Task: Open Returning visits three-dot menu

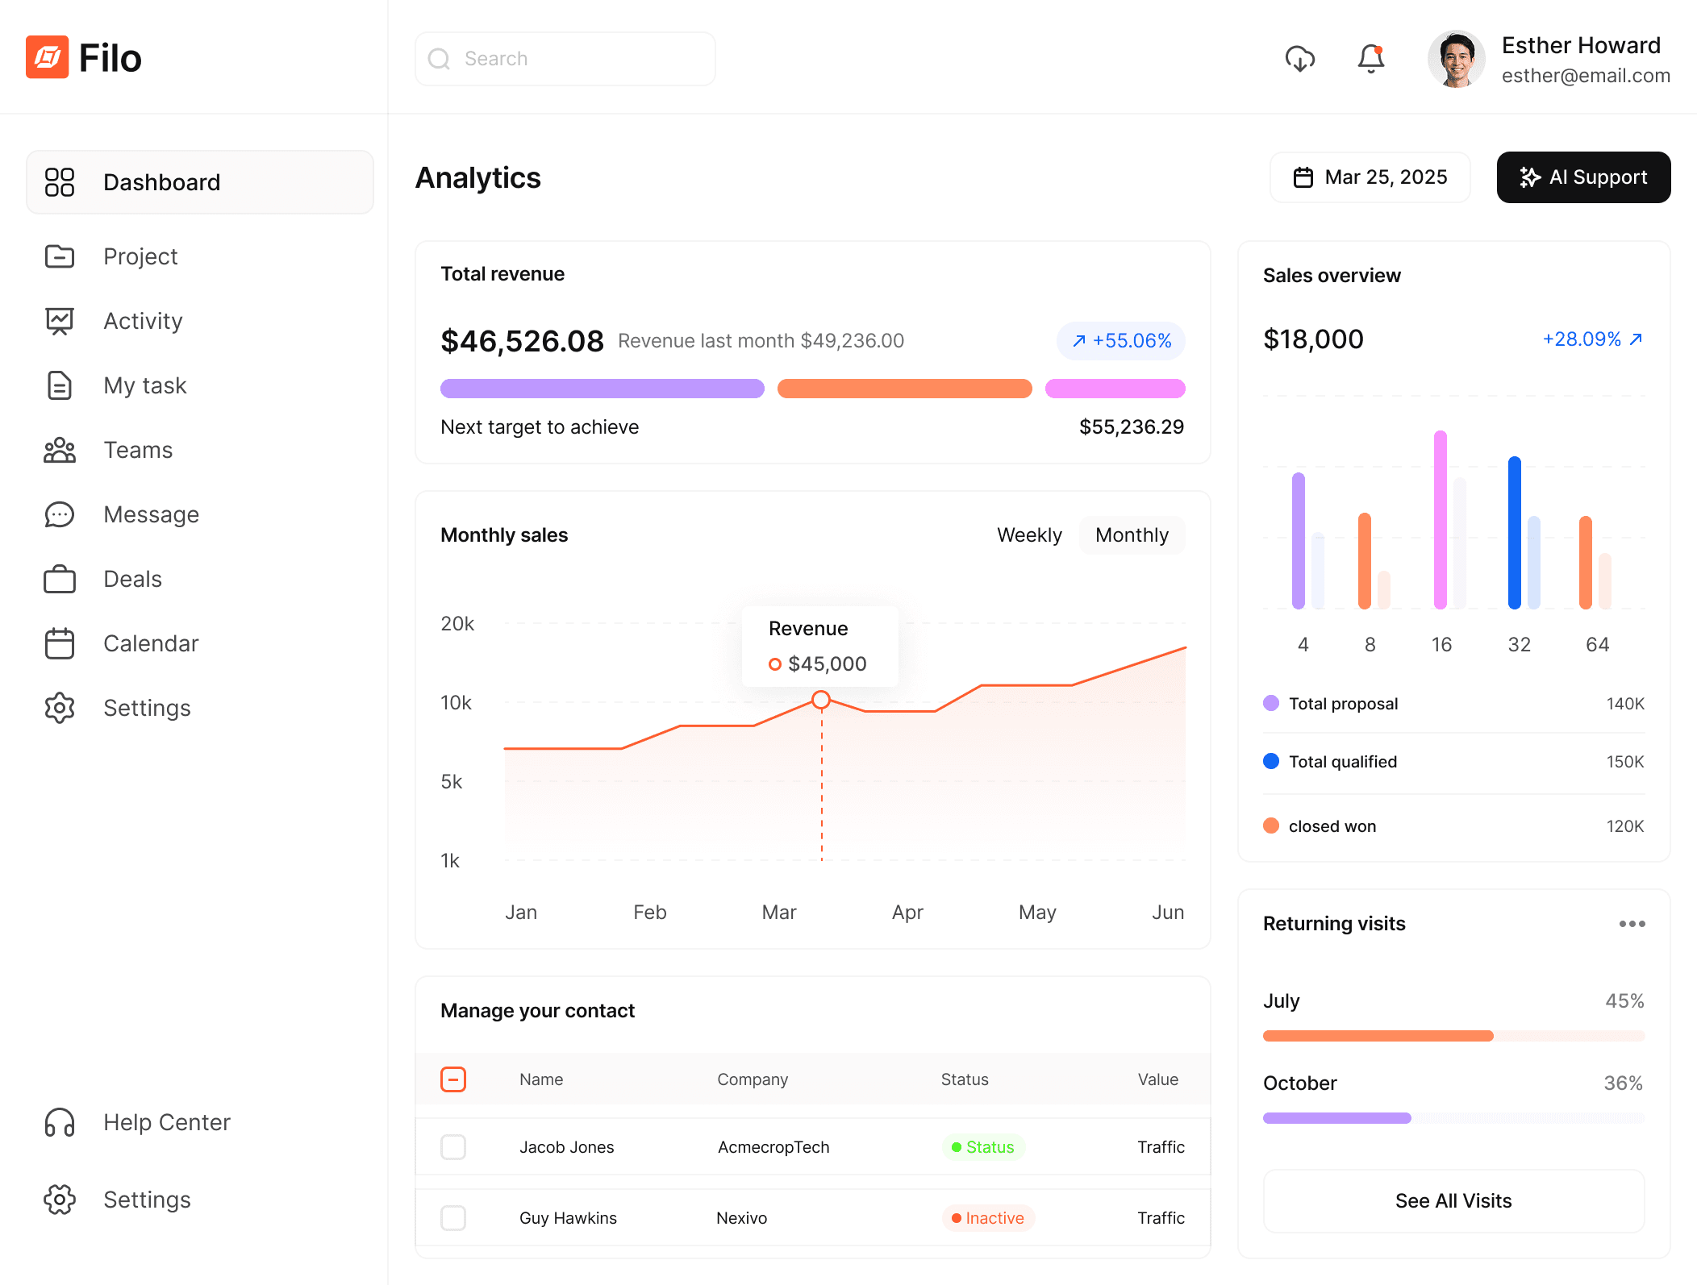Action: [1632, 924]
